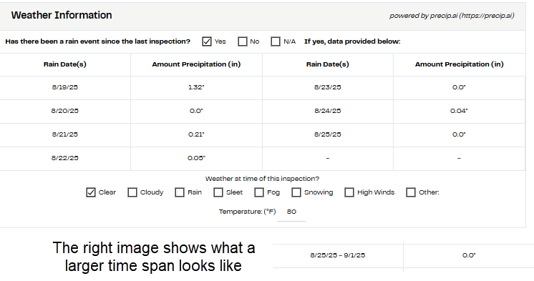The width and height of the screenshot is (534, 281).
Task: Check the No rain event checkbox
Action: click(x=243, y=41)
